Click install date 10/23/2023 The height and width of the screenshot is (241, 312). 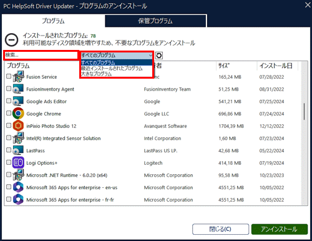271,175
